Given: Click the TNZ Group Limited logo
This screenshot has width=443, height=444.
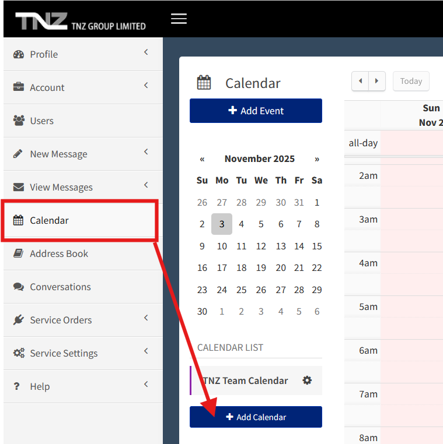Looking at the screenshot, I should [81, 21].
